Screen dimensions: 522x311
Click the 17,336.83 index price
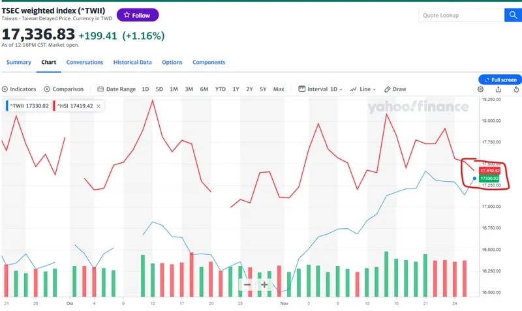38,35
